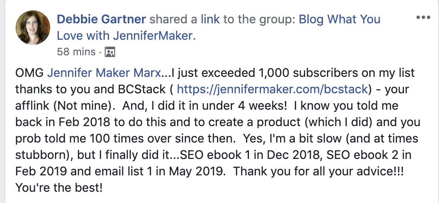Click the "You're the best!" closing line
The height and width of the screenshot is (203, 439).
pos(59,187)
